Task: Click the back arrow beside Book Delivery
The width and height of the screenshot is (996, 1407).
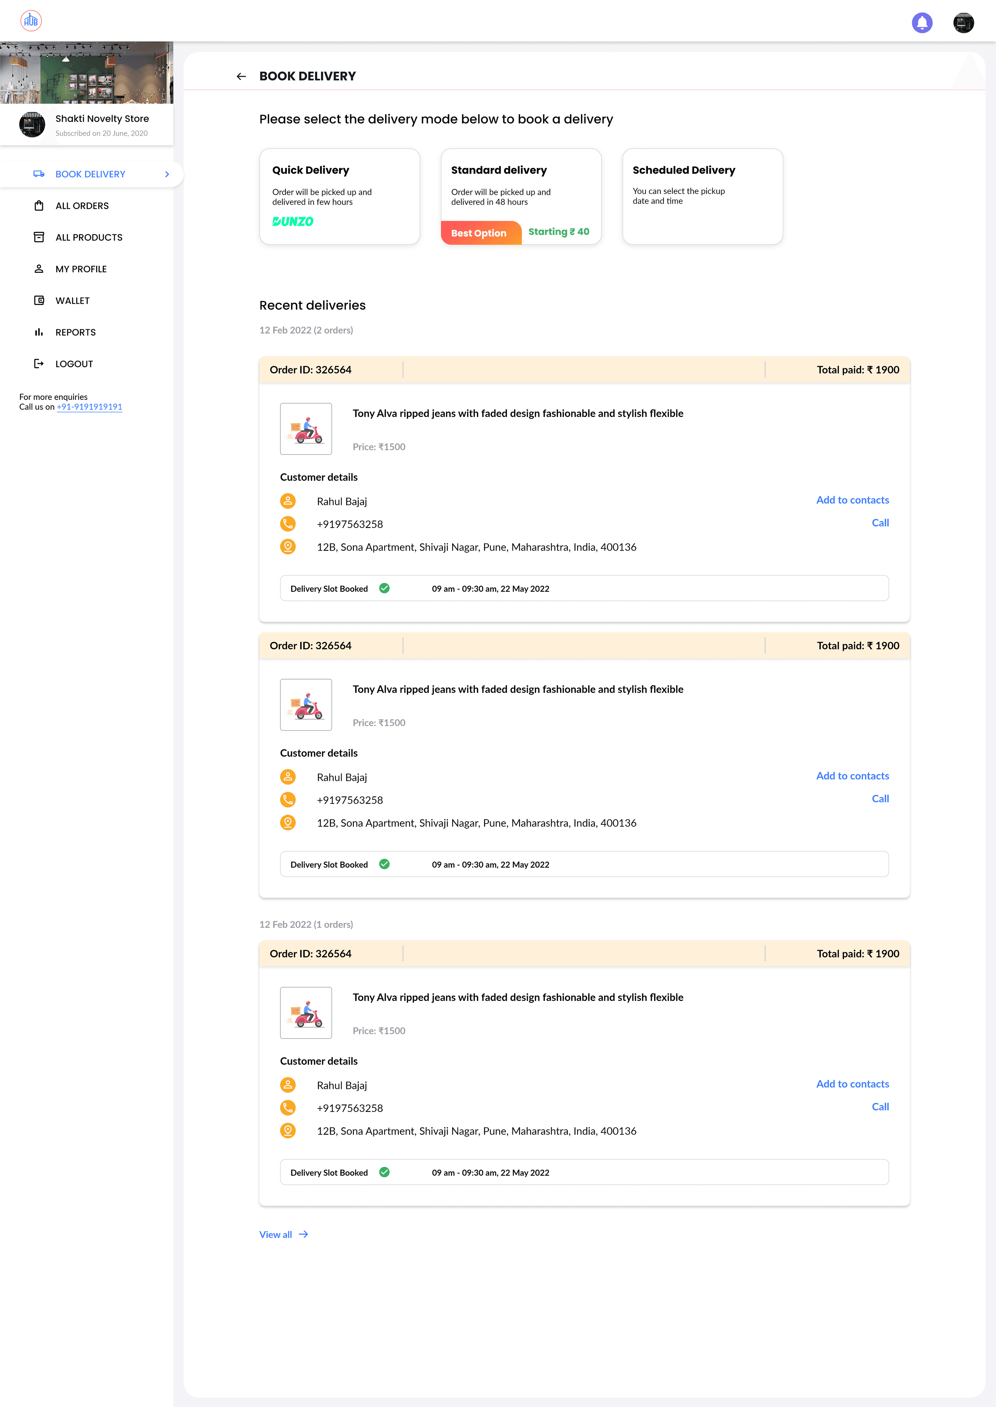Action: click(x=241, y=77)
